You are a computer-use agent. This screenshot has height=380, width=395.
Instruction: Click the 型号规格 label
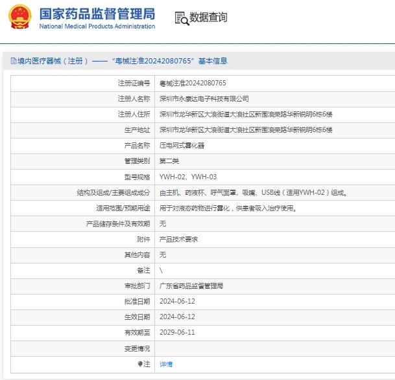coord(137,177)
